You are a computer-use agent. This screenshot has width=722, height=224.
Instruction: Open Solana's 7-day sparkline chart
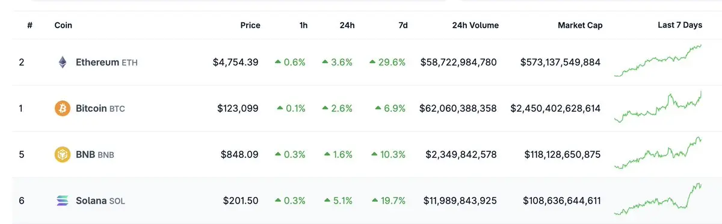click(658, 199)
